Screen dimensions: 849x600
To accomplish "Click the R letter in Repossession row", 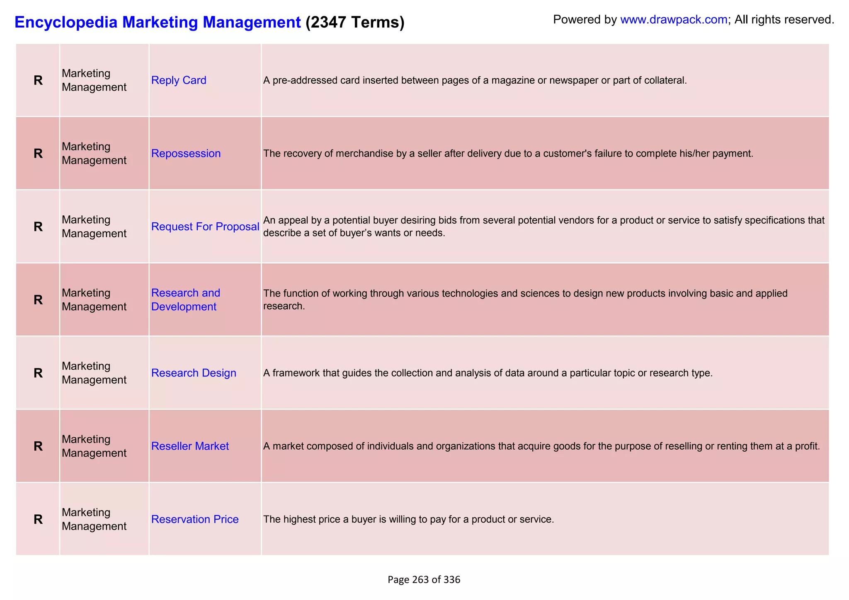I will (38, 154).
